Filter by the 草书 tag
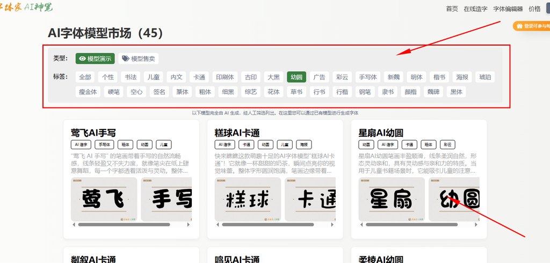Screen dimensions: 550x263 pos(296,92)
